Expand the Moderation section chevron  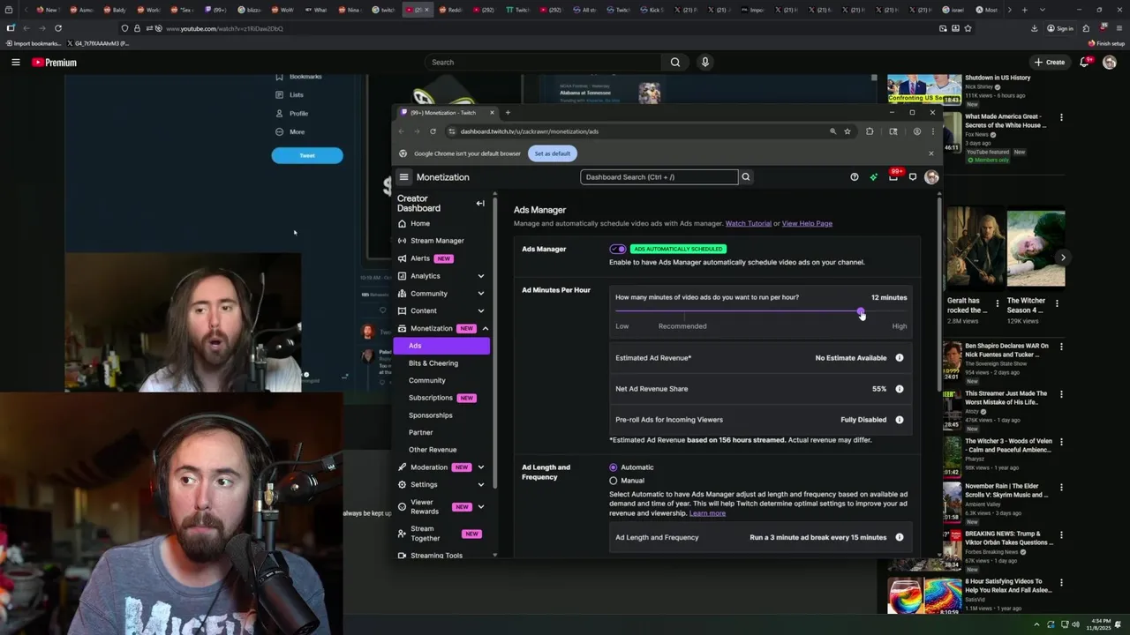tap(481, 467)
